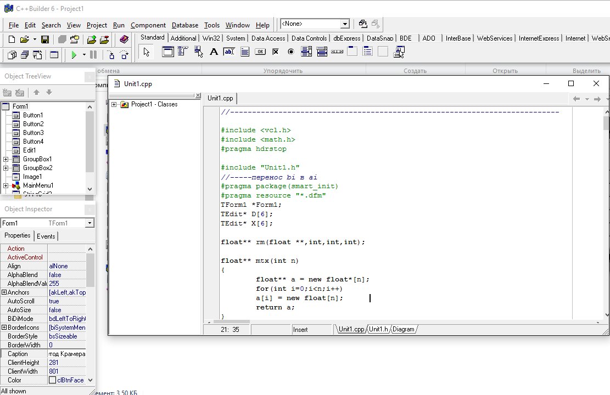Select the ComboBox component icon
The image size is (610, 395).
tap(322, 52)
